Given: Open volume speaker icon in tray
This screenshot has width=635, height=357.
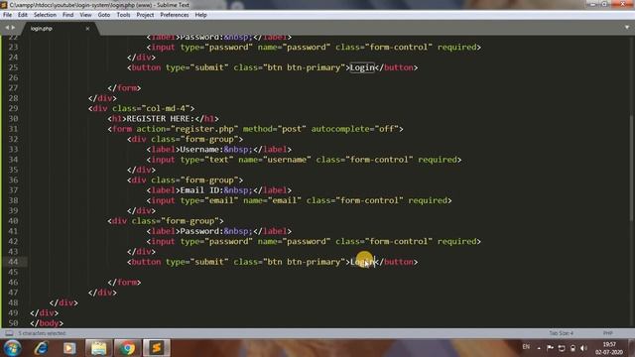Looking at the screenshot, I should click(583, 348).
